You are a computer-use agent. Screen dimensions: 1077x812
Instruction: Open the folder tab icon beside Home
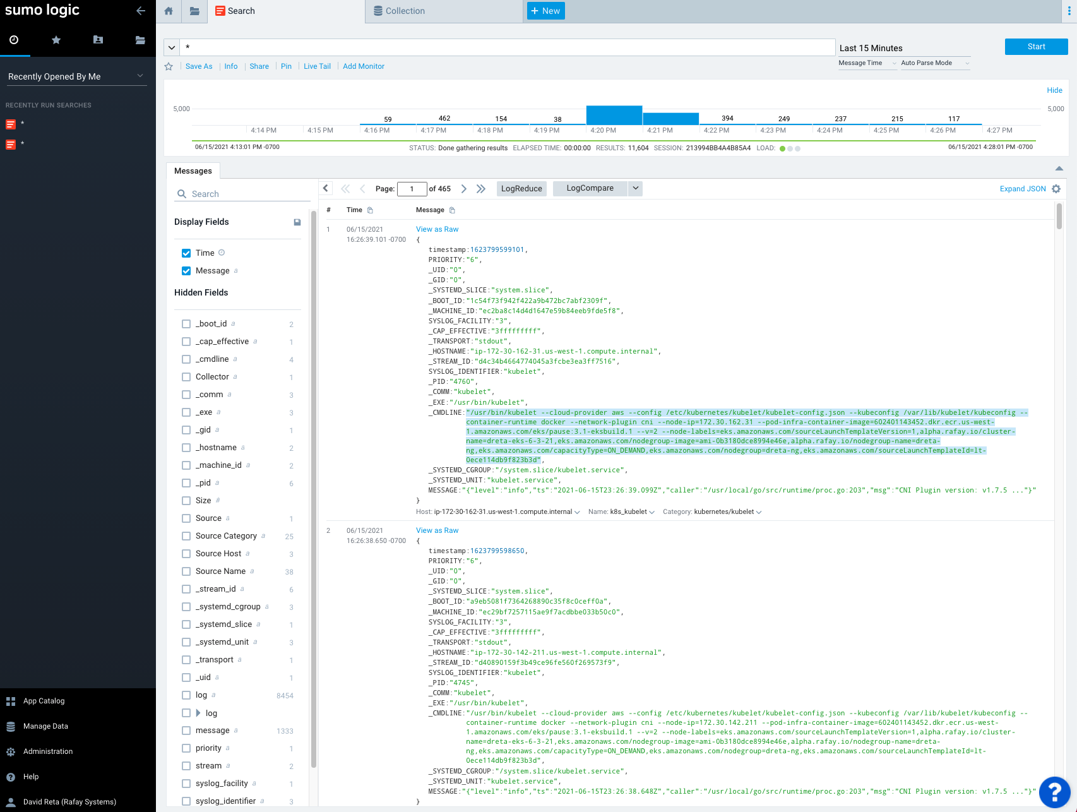coord(194,11)
